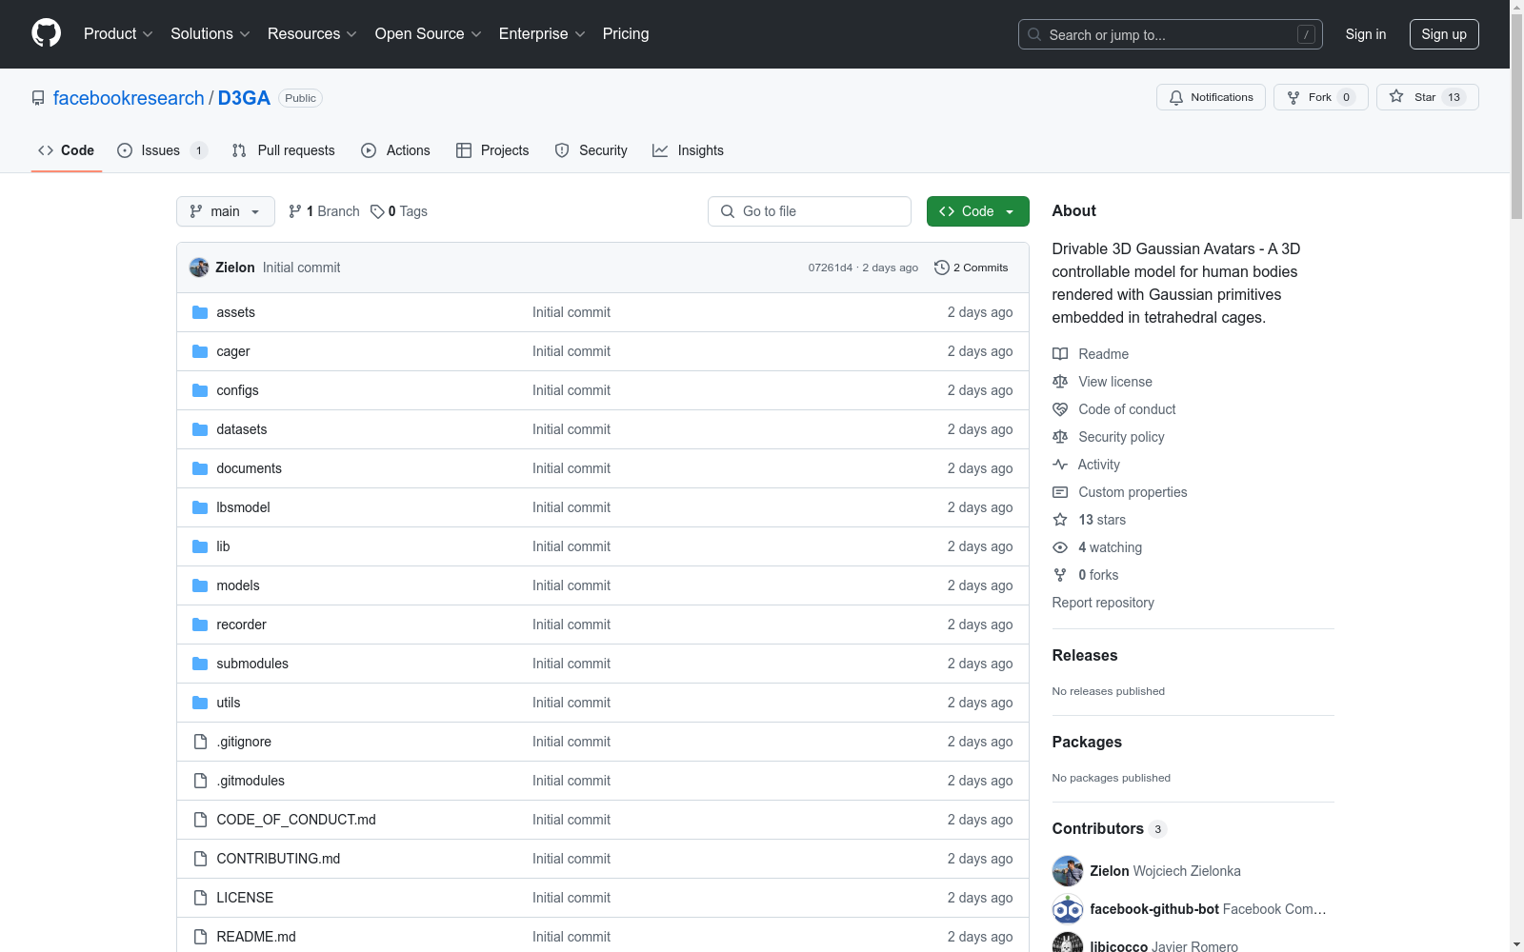The height and width of the screenshot is (952, 1524).
Task: Open the Pricing page link
Action: tap(626, 33)
